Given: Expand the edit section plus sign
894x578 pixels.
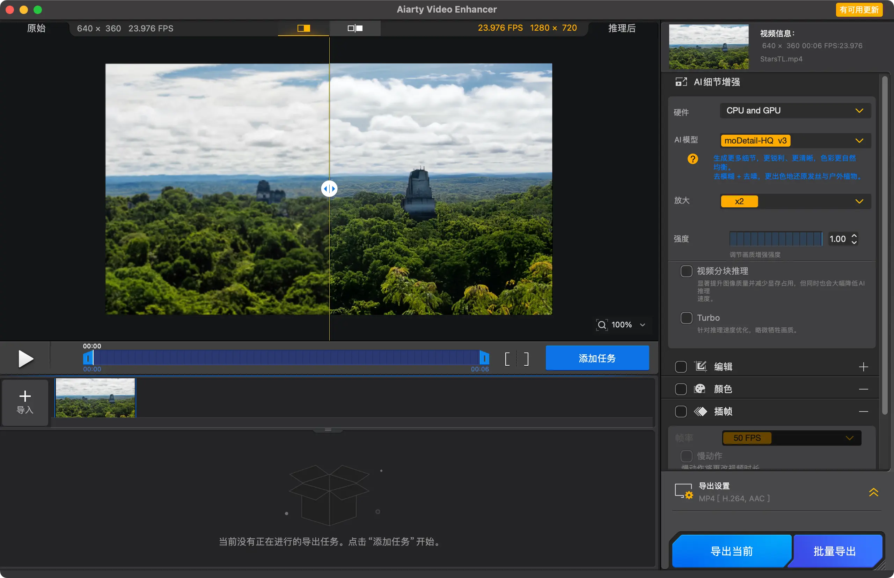Looking at the screenshot, I should coord(863,367).
